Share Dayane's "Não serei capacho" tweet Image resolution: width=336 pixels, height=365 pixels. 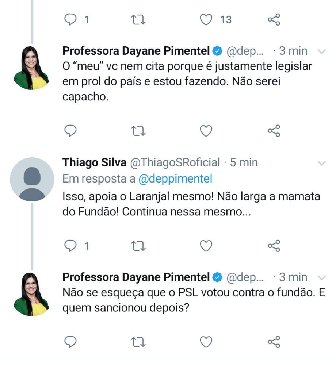[x=274, y=131]
